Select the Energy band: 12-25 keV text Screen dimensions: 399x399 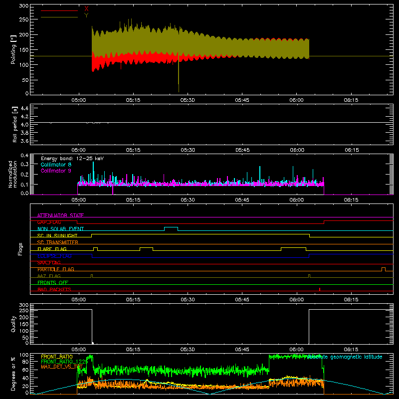tap(72, 159)
